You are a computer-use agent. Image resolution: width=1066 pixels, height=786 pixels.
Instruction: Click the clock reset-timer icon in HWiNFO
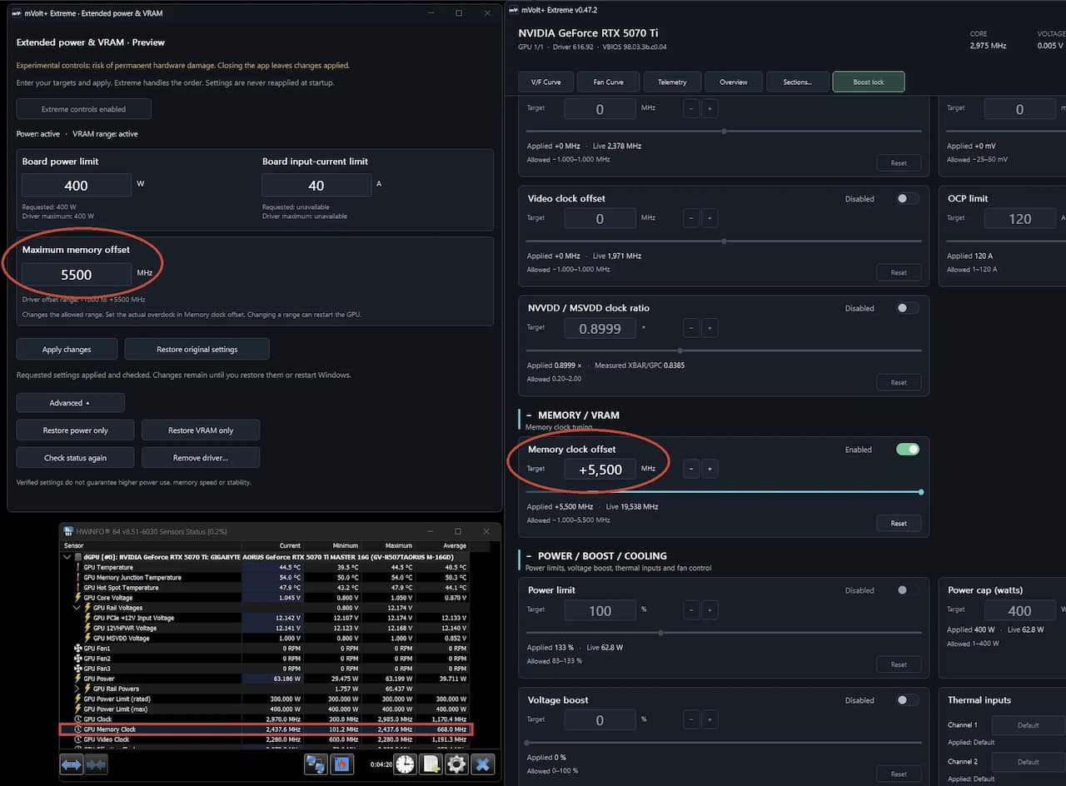(x=405, y=764)
